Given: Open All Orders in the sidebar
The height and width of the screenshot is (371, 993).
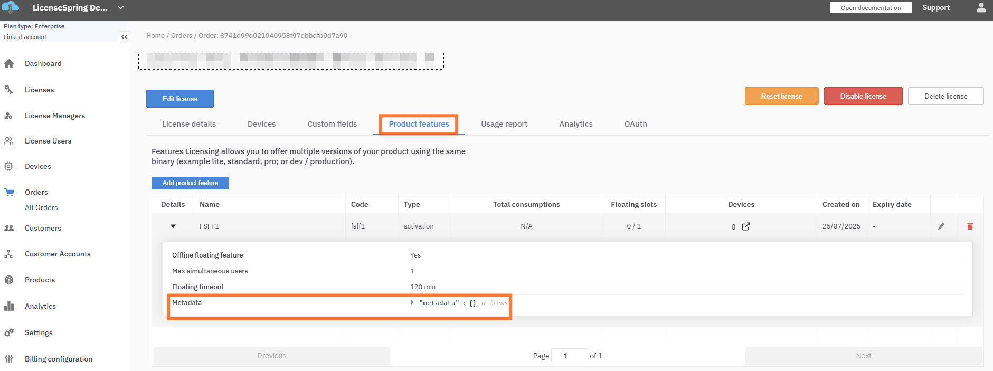Looking at the screenshot, I should 41,207.
